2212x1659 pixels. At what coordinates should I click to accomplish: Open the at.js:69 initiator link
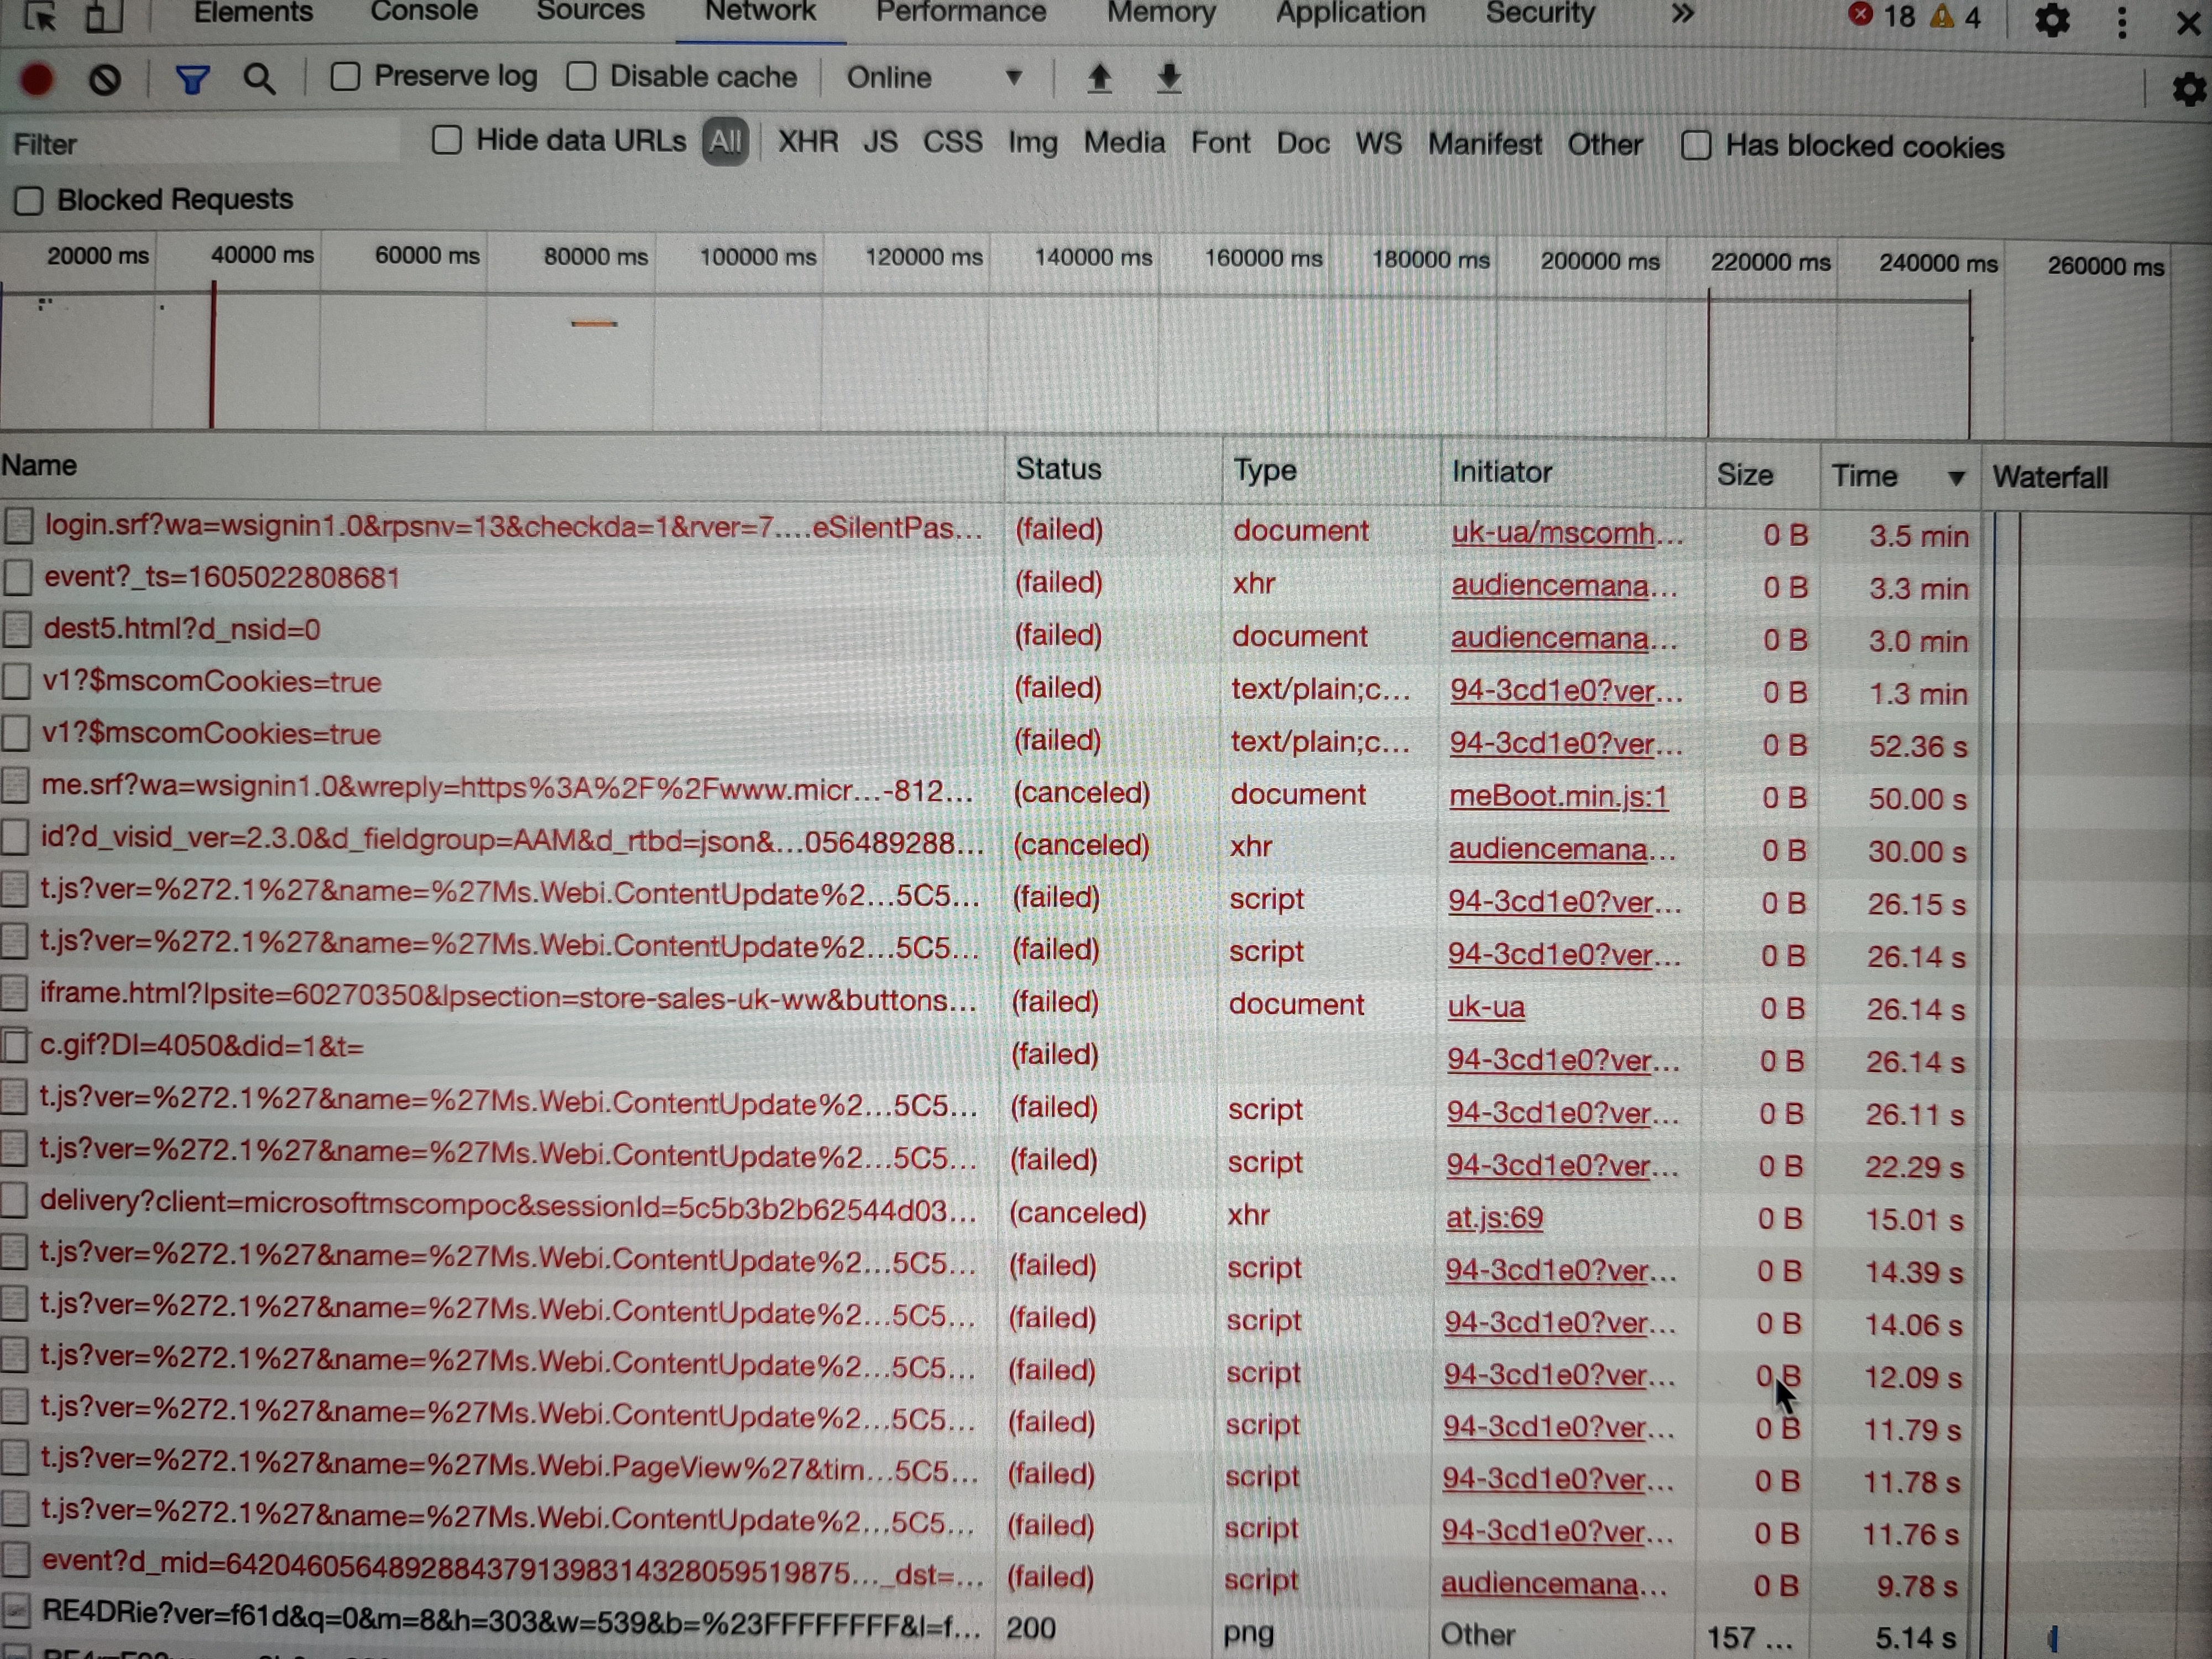(1494, 1218)
